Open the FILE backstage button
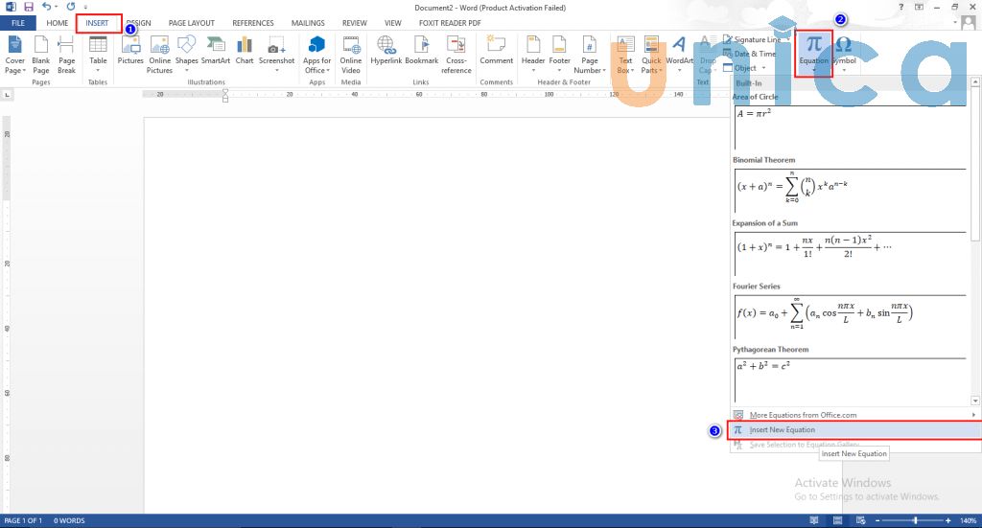The width and height of the screenshot is (982, 528). tap(18, 23)
